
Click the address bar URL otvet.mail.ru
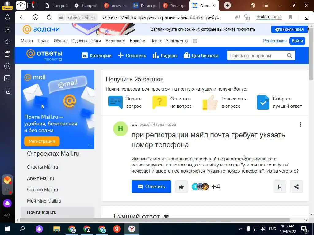(81, 17)
